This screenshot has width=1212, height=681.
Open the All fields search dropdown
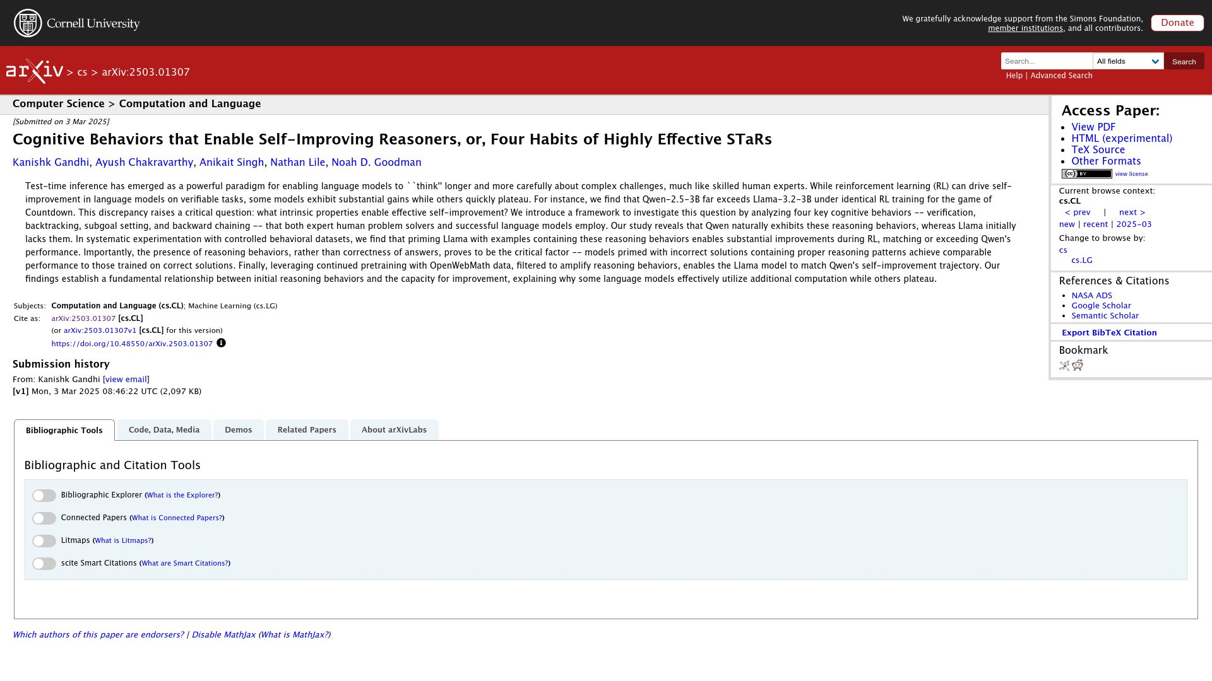point(1128,61)
